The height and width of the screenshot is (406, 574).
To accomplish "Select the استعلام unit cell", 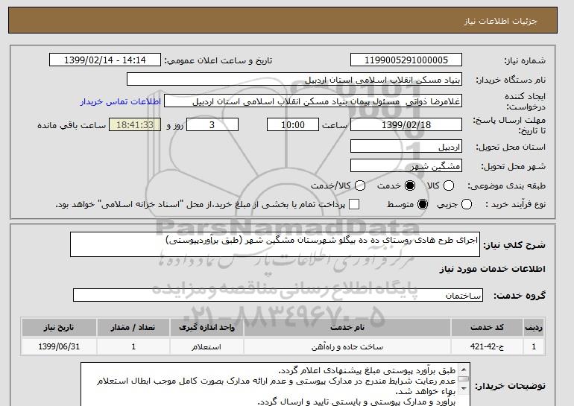I will (x=206, y=346).
